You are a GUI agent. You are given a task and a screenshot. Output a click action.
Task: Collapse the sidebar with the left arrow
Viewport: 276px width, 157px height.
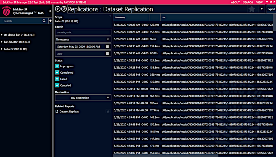click(x=50, y=11)
